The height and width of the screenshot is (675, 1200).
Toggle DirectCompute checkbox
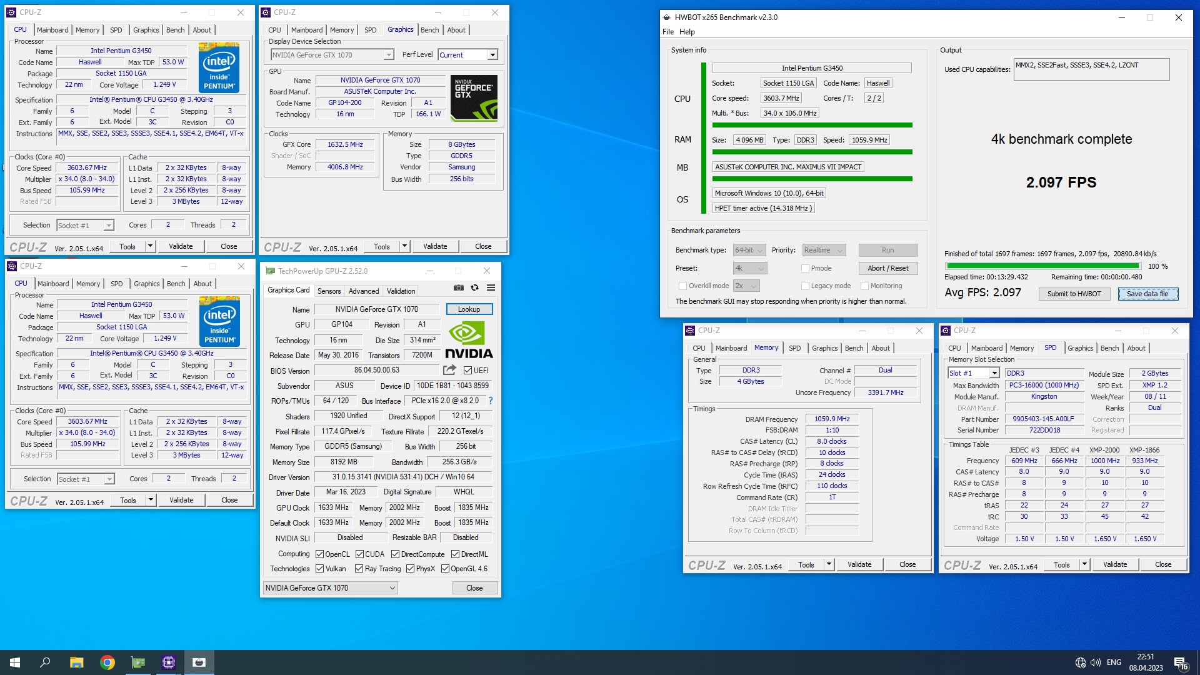click(x=395, y=554)
